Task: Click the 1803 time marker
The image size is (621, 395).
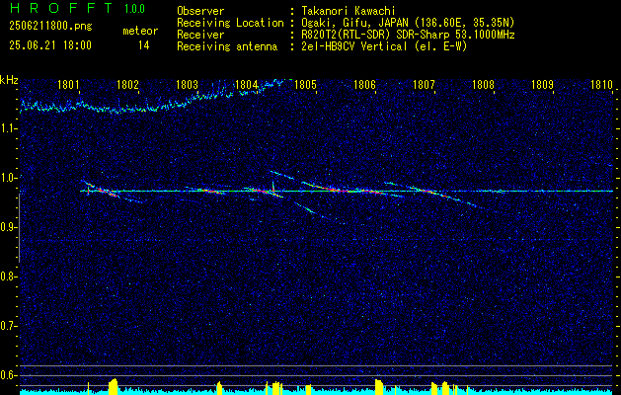Action: 187,85
